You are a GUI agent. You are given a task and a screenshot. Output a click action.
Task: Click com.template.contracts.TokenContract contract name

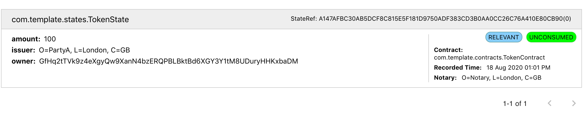489,57
